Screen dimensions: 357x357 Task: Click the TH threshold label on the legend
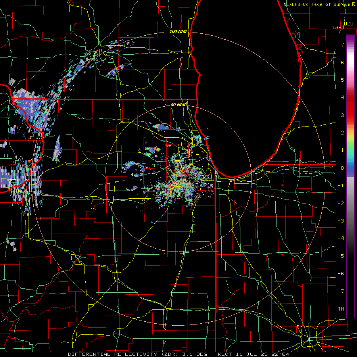click(x=341, y=309)
